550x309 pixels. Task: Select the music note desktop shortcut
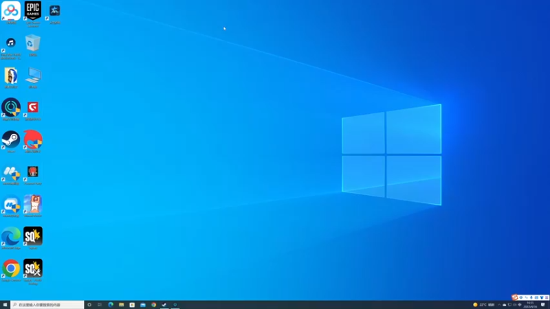coord(11,47)
